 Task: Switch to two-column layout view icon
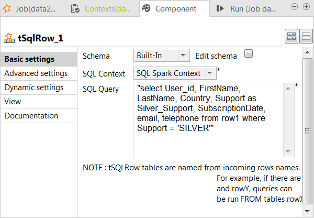291,37
